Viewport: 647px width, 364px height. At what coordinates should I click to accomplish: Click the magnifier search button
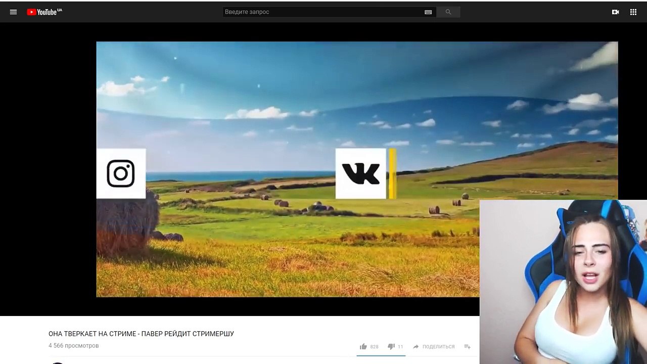pyautogui.click(x=448, y=12)
